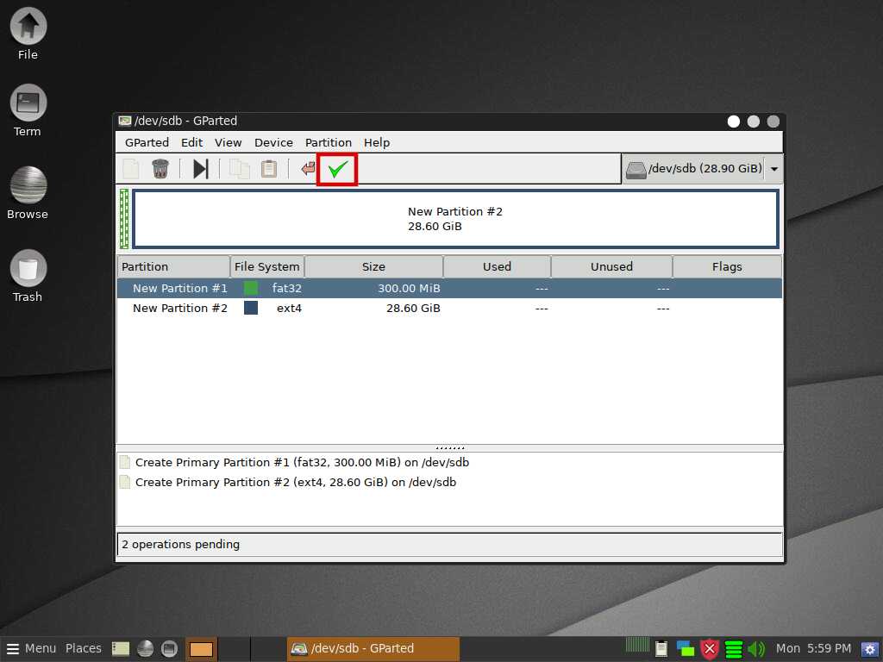Click the New Partition #2 graphical disk block
The image size is (883, 662).
tap(455, 219)
